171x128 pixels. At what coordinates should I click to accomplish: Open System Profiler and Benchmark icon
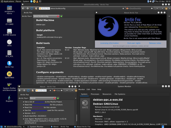pos(9,87)
